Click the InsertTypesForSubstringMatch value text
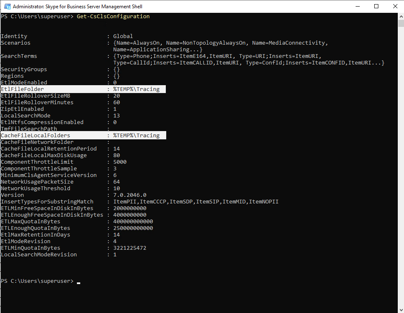This screenshot has height=313, width=404. pos(196,202)
